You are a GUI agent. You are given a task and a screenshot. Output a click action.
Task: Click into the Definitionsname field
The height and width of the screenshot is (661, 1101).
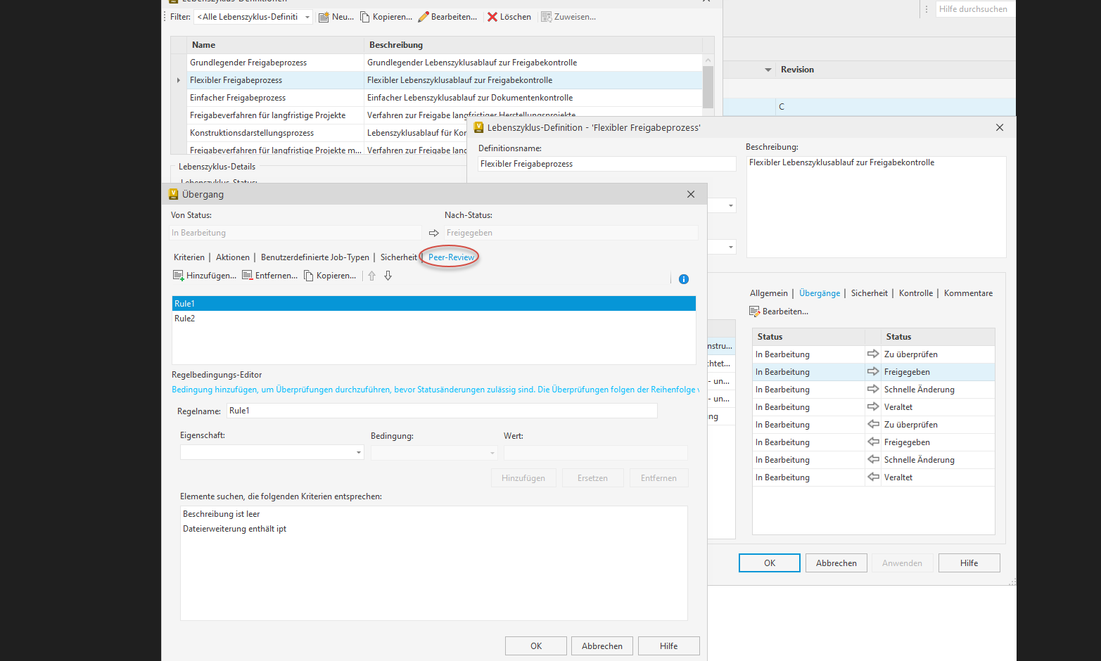coord(607,164)
